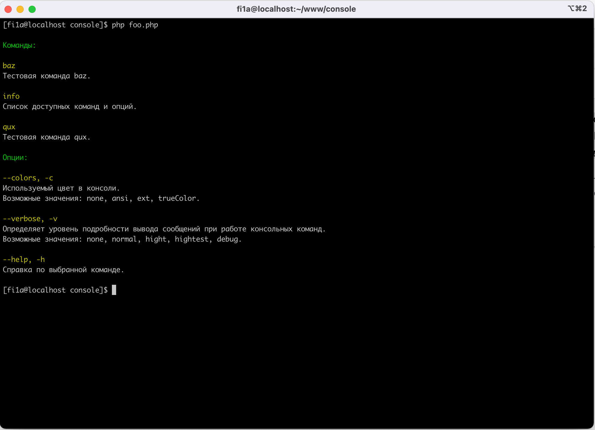The image size is (595, 430).
Task: Click the yellow 'baz' command name
Action: click(x=9, y=66)
